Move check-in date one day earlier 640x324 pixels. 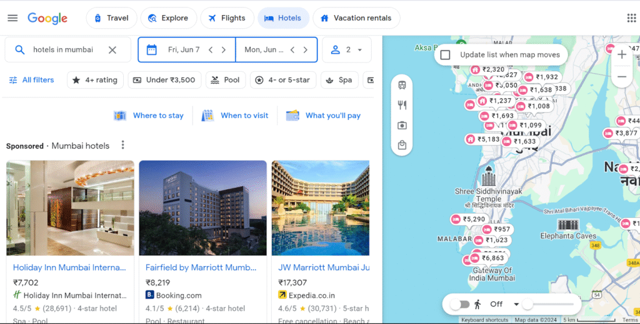pos(211,50)
